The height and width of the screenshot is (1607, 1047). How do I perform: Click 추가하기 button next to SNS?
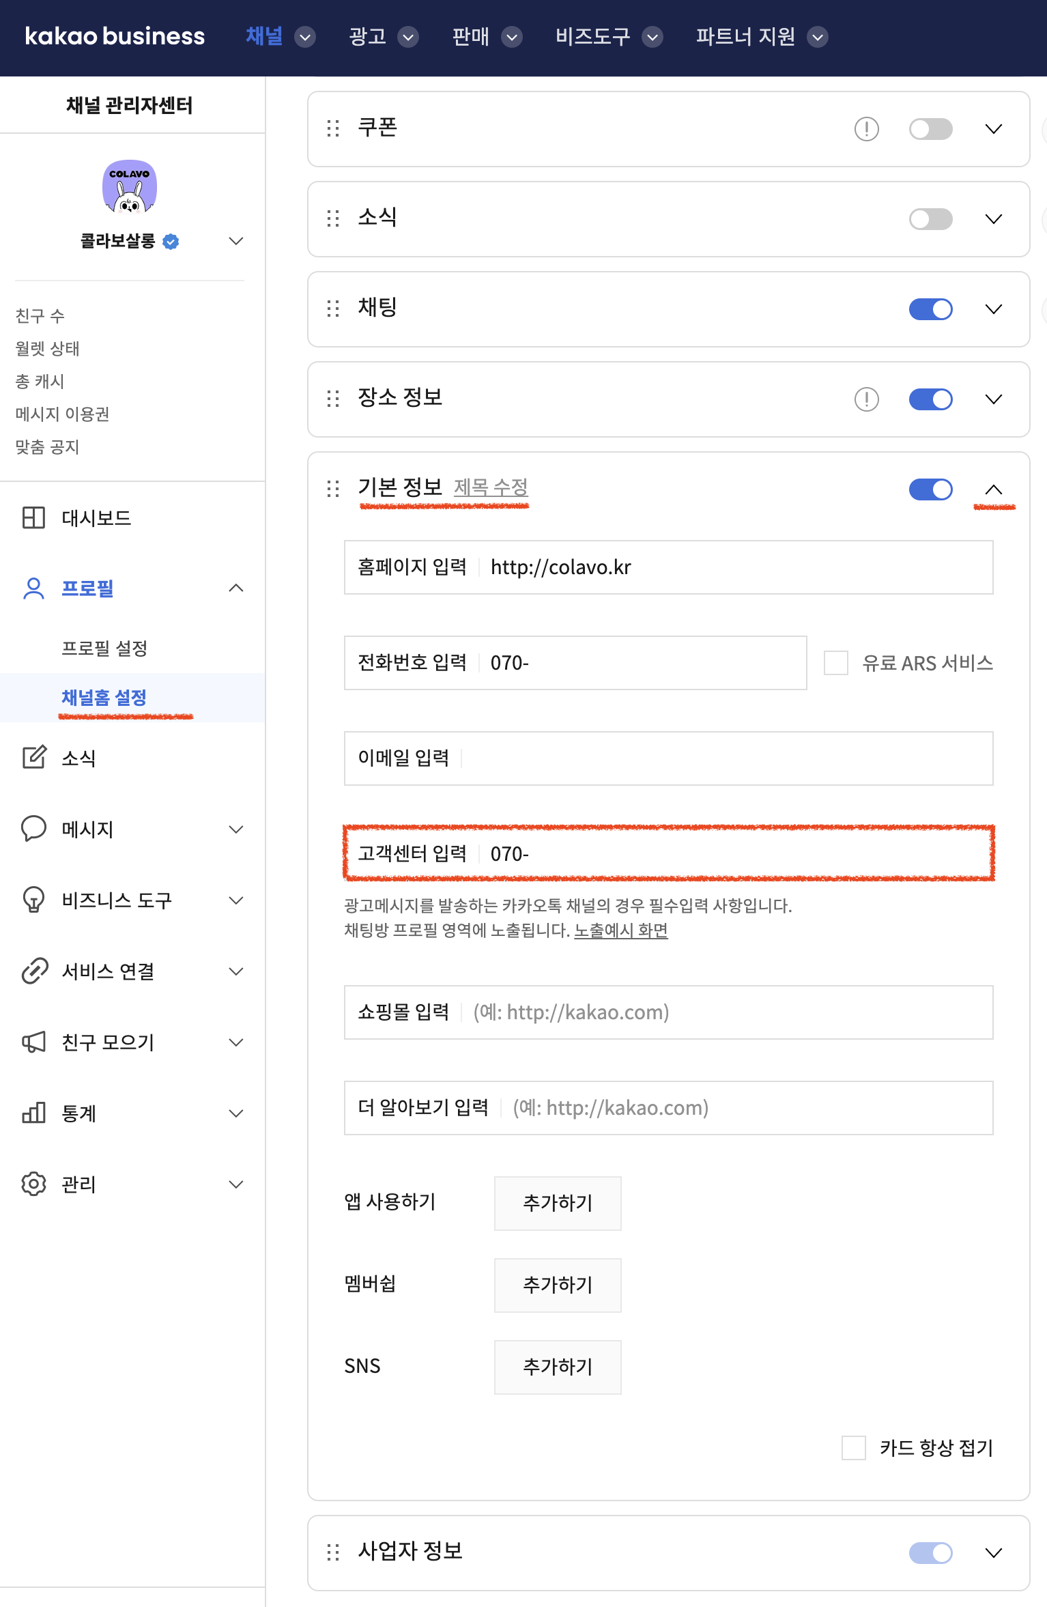557,1367
